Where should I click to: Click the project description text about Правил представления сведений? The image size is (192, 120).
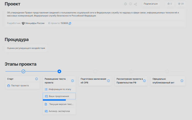[93, 14]
